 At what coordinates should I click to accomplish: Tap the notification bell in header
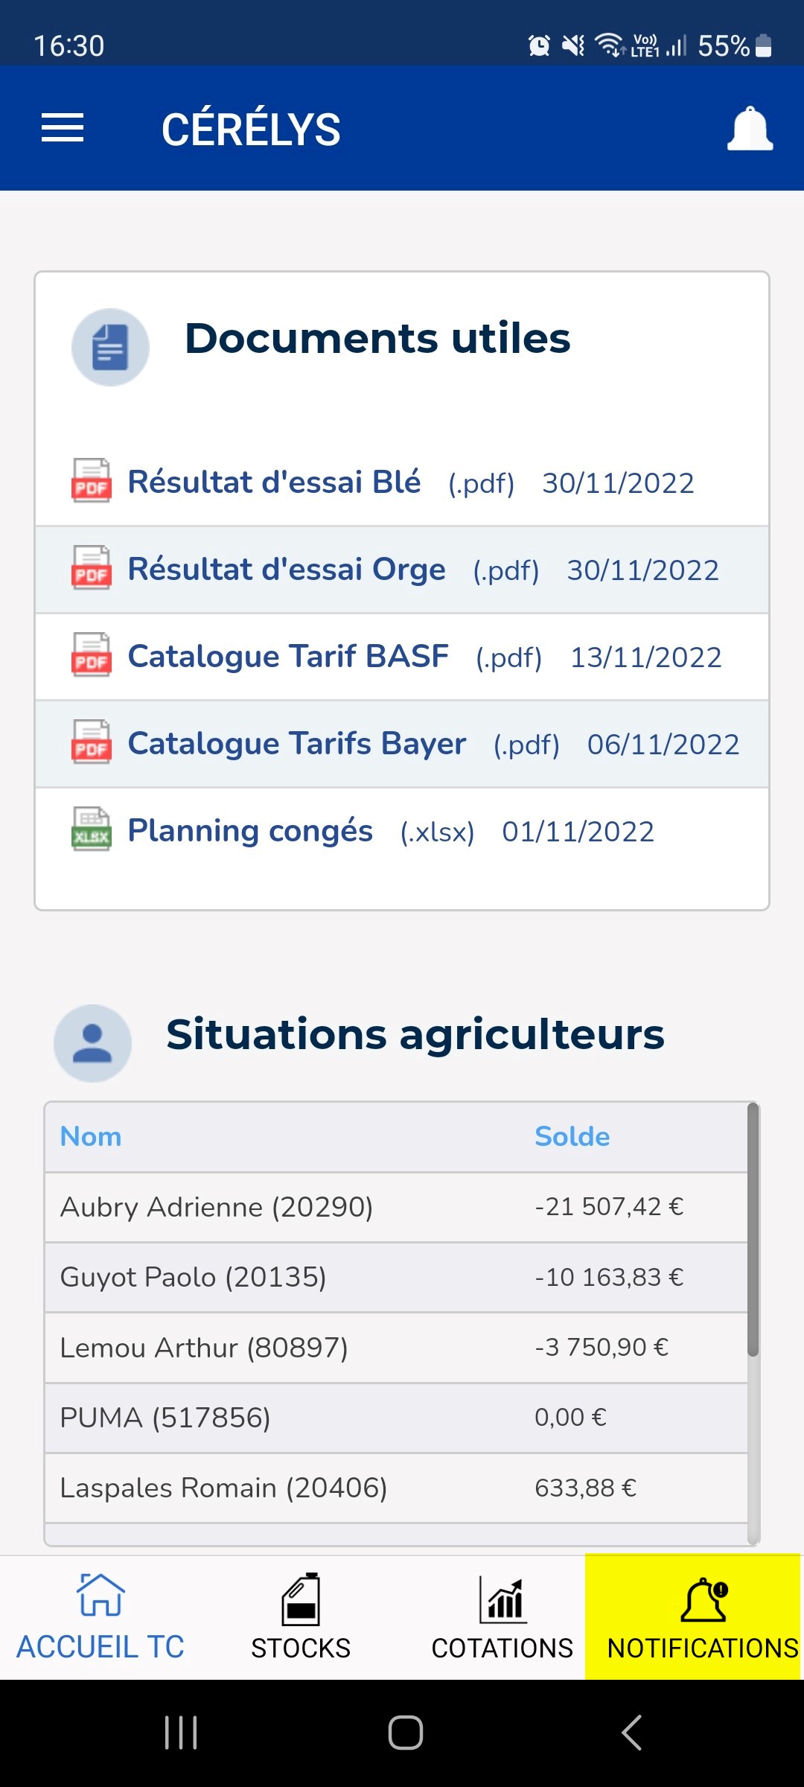(750, 129)
